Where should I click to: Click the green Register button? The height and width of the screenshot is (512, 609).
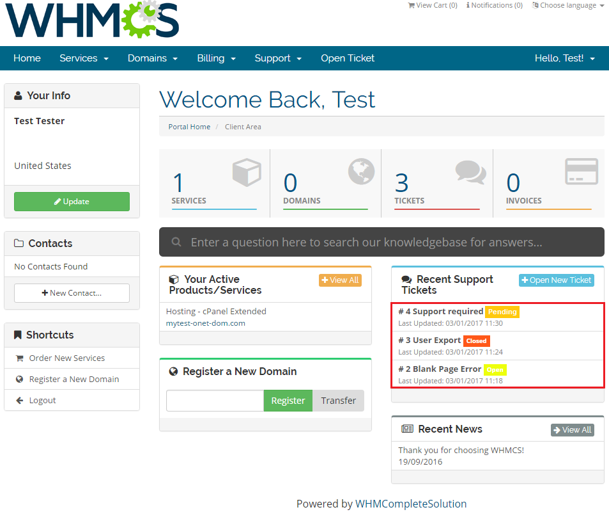tap(288, 401)
